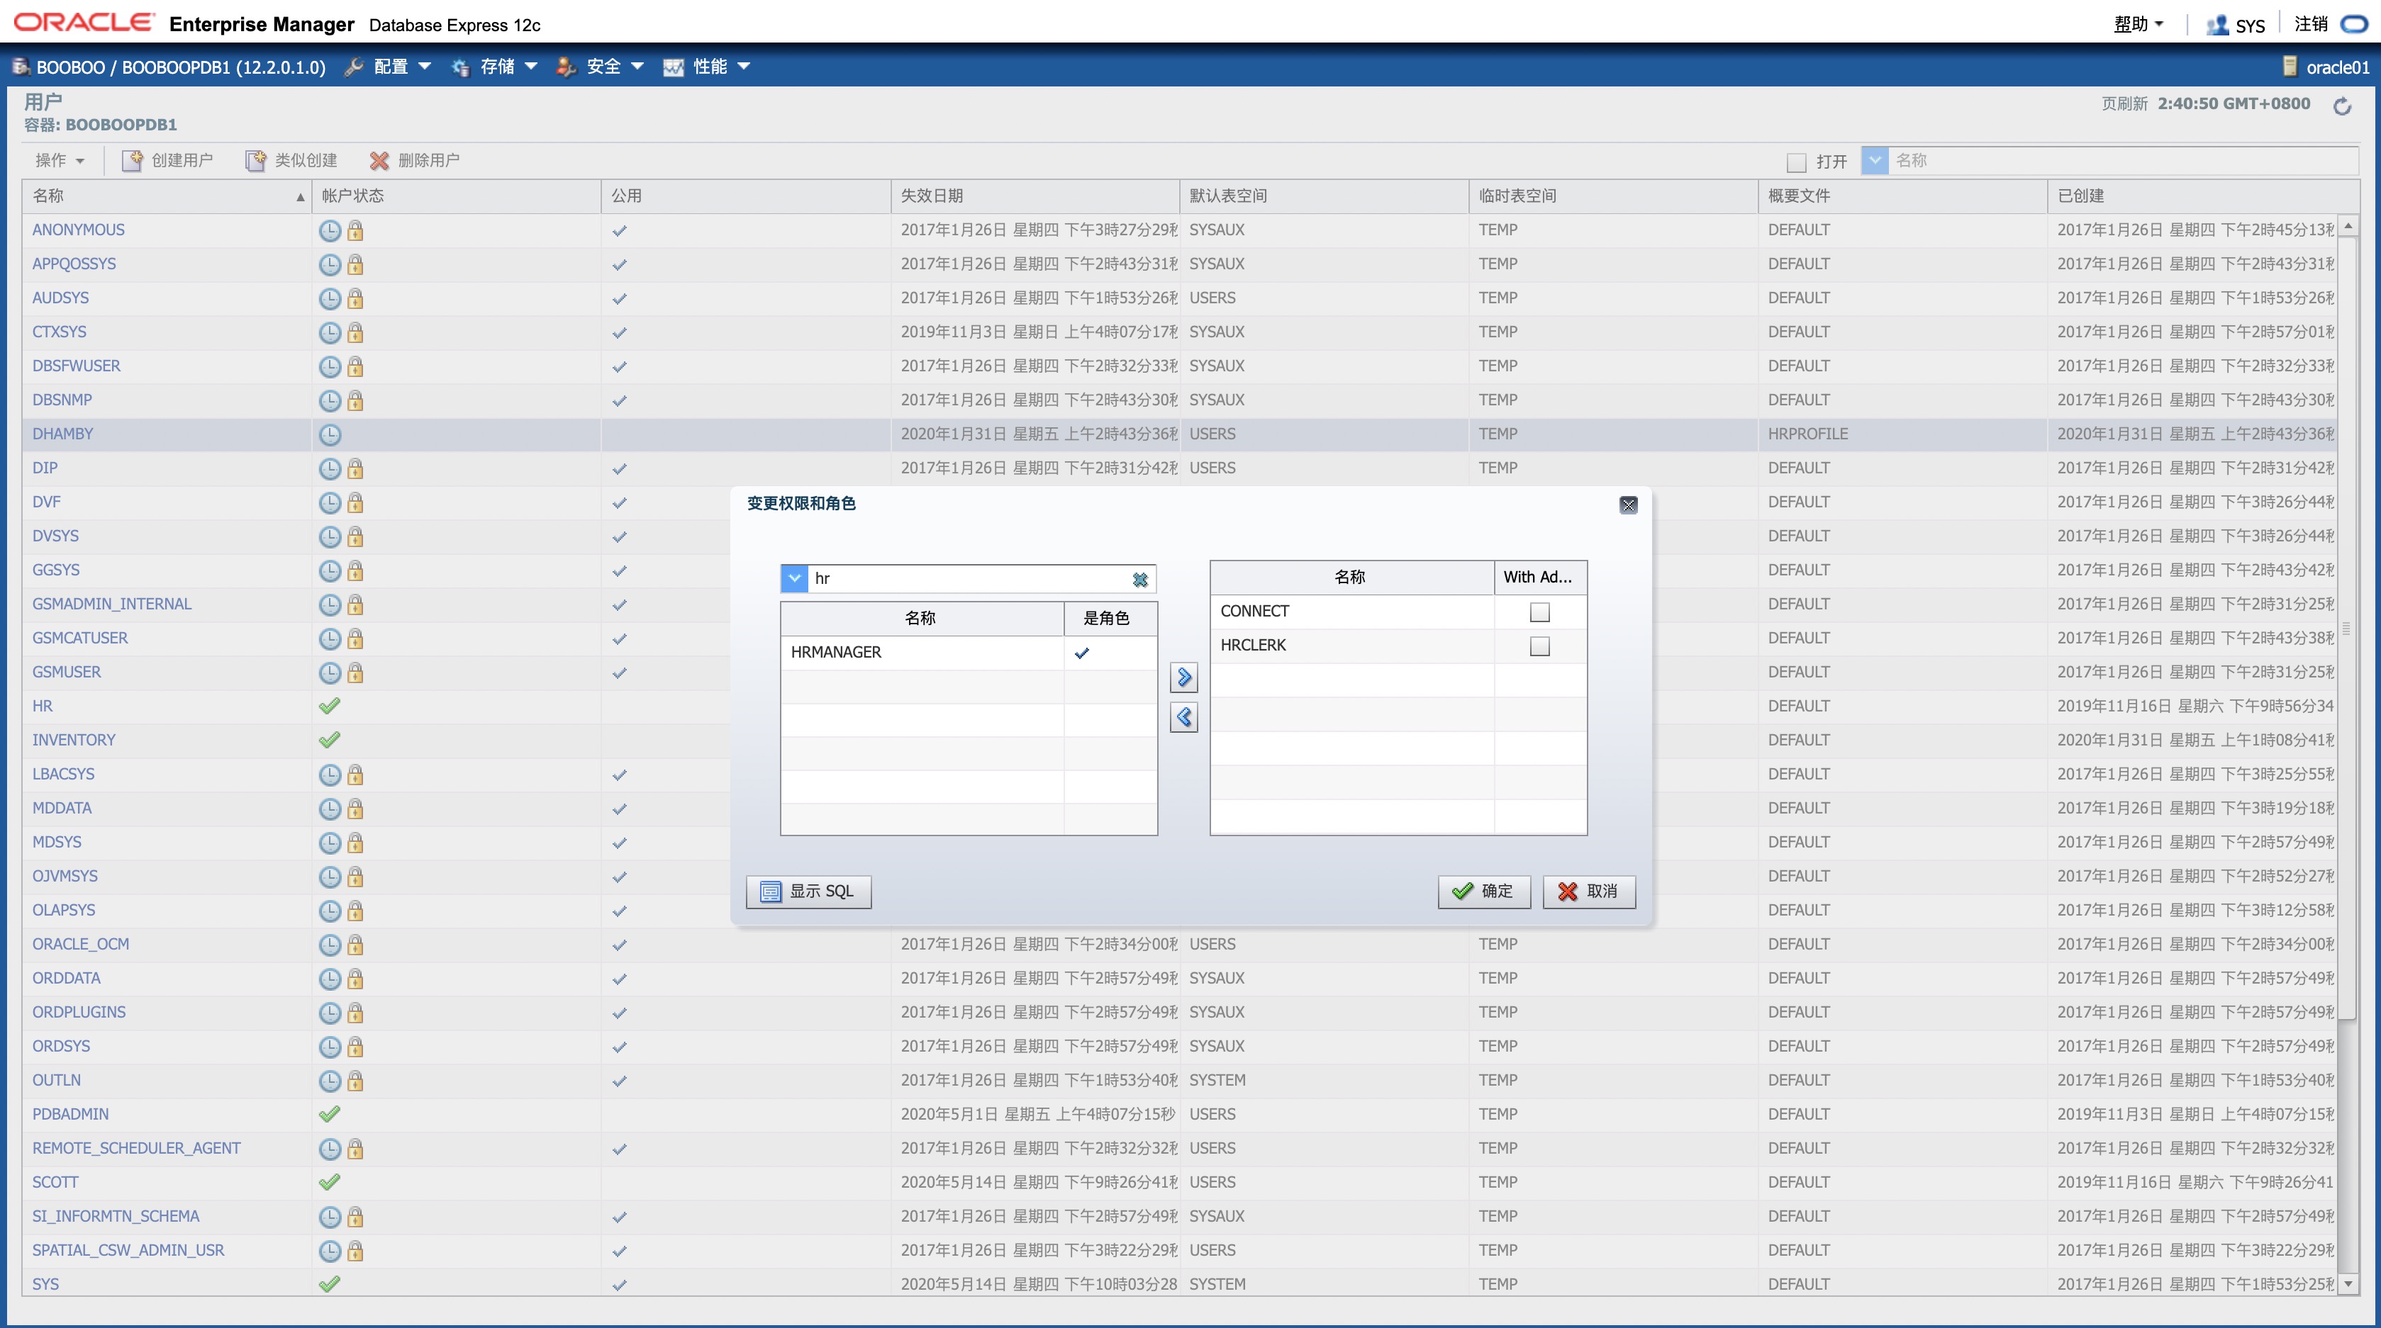Check With Admin box for HRCLERK
The image size is (2381, 1328).
point(1539,646)
